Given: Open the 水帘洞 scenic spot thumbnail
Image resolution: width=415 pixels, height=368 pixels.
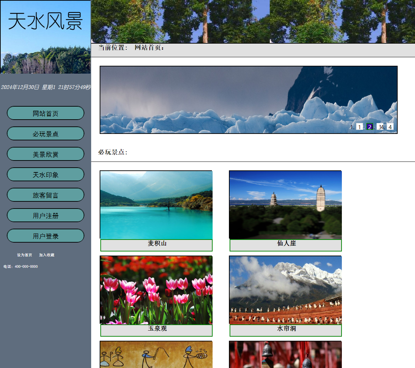Looking at the screenshot, I should point(285,289).
